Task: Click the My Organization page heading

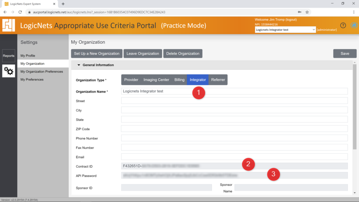Action: [x=88, y=42]
